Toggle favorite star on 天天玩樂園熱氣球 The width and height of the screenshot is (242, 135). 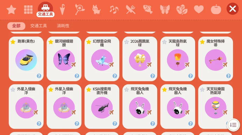pyautogui.click(x=202, y=90)
